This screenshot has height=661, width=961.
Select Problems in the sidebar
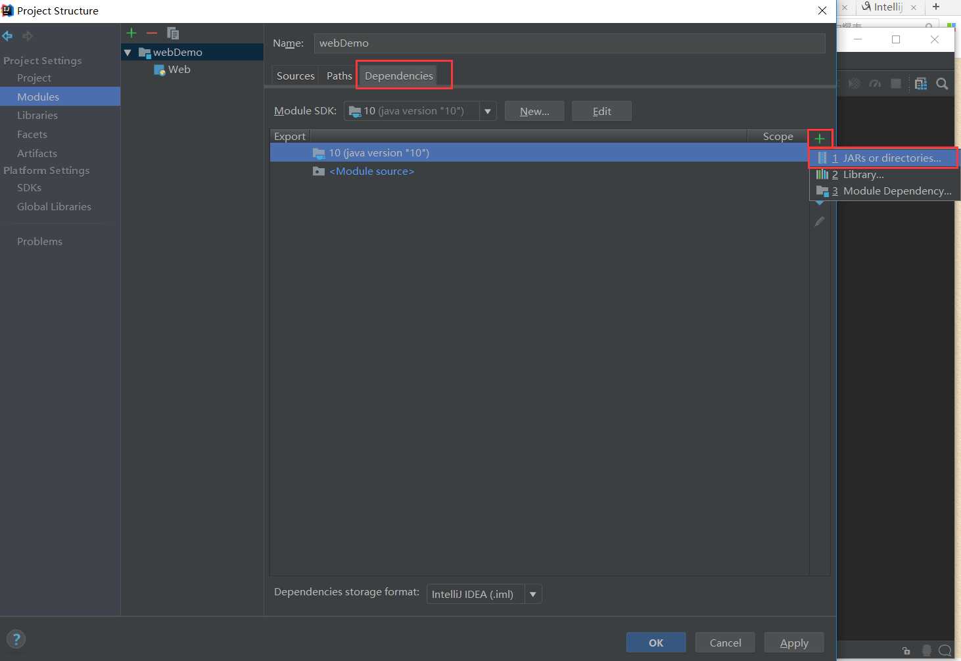[39, 241]
